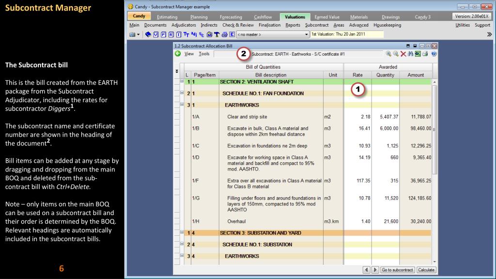Image resolution: width=496 pixels, height=279 pixels.
Task: Click the hammer tools icon in the toolbar
Action: 217,34
